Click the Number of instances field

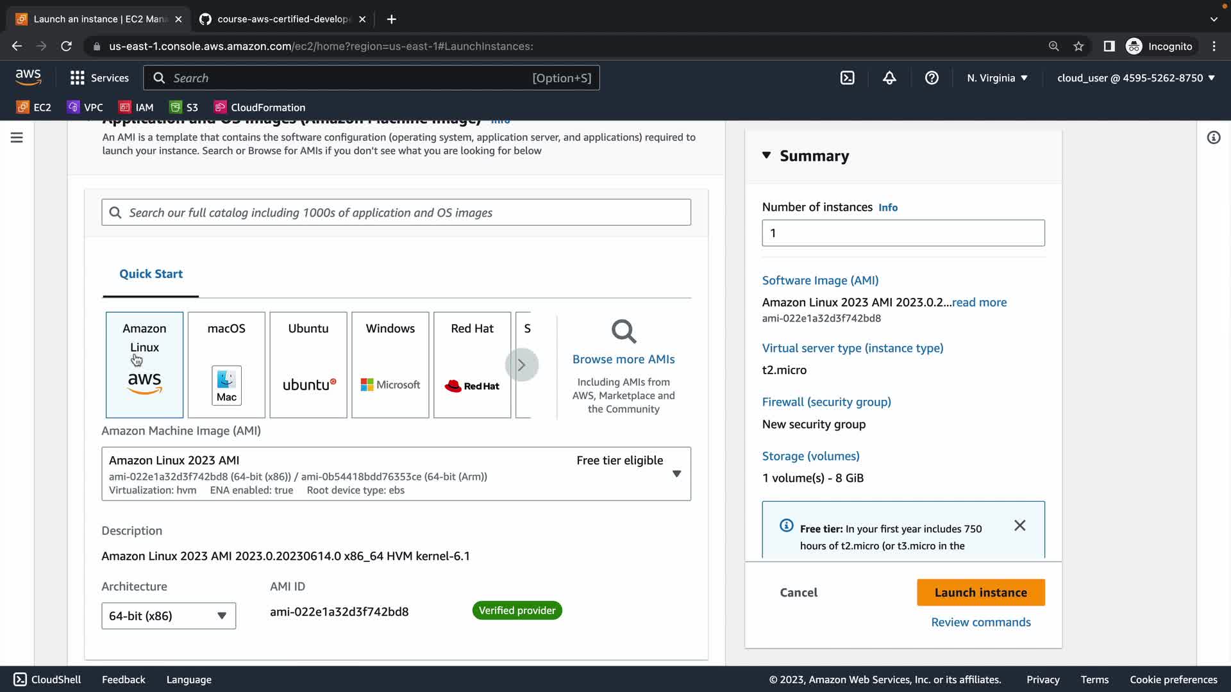pos(903,233)
